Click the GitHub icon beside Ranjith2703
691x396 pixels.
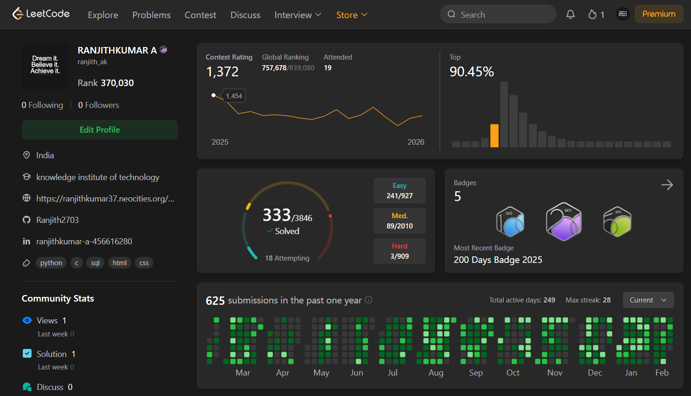coord(27,219)
